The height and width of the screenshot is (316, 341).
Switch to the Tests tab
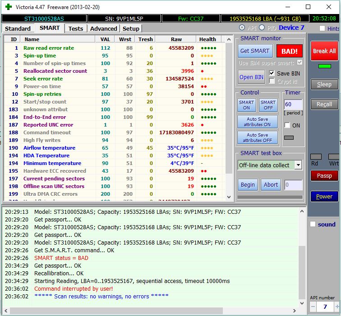tap(75, 28)
